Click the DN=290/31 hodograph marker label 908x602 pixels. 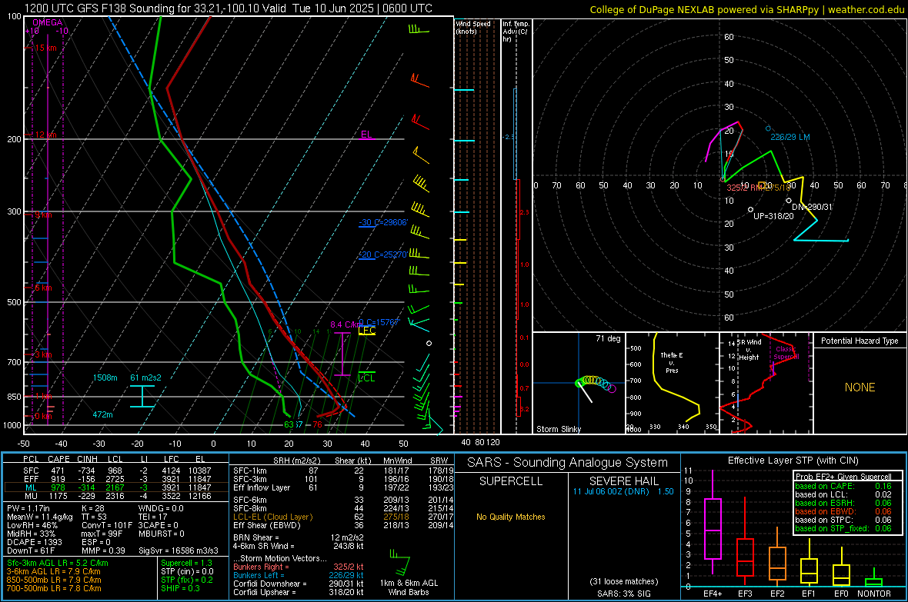point(812,207)
